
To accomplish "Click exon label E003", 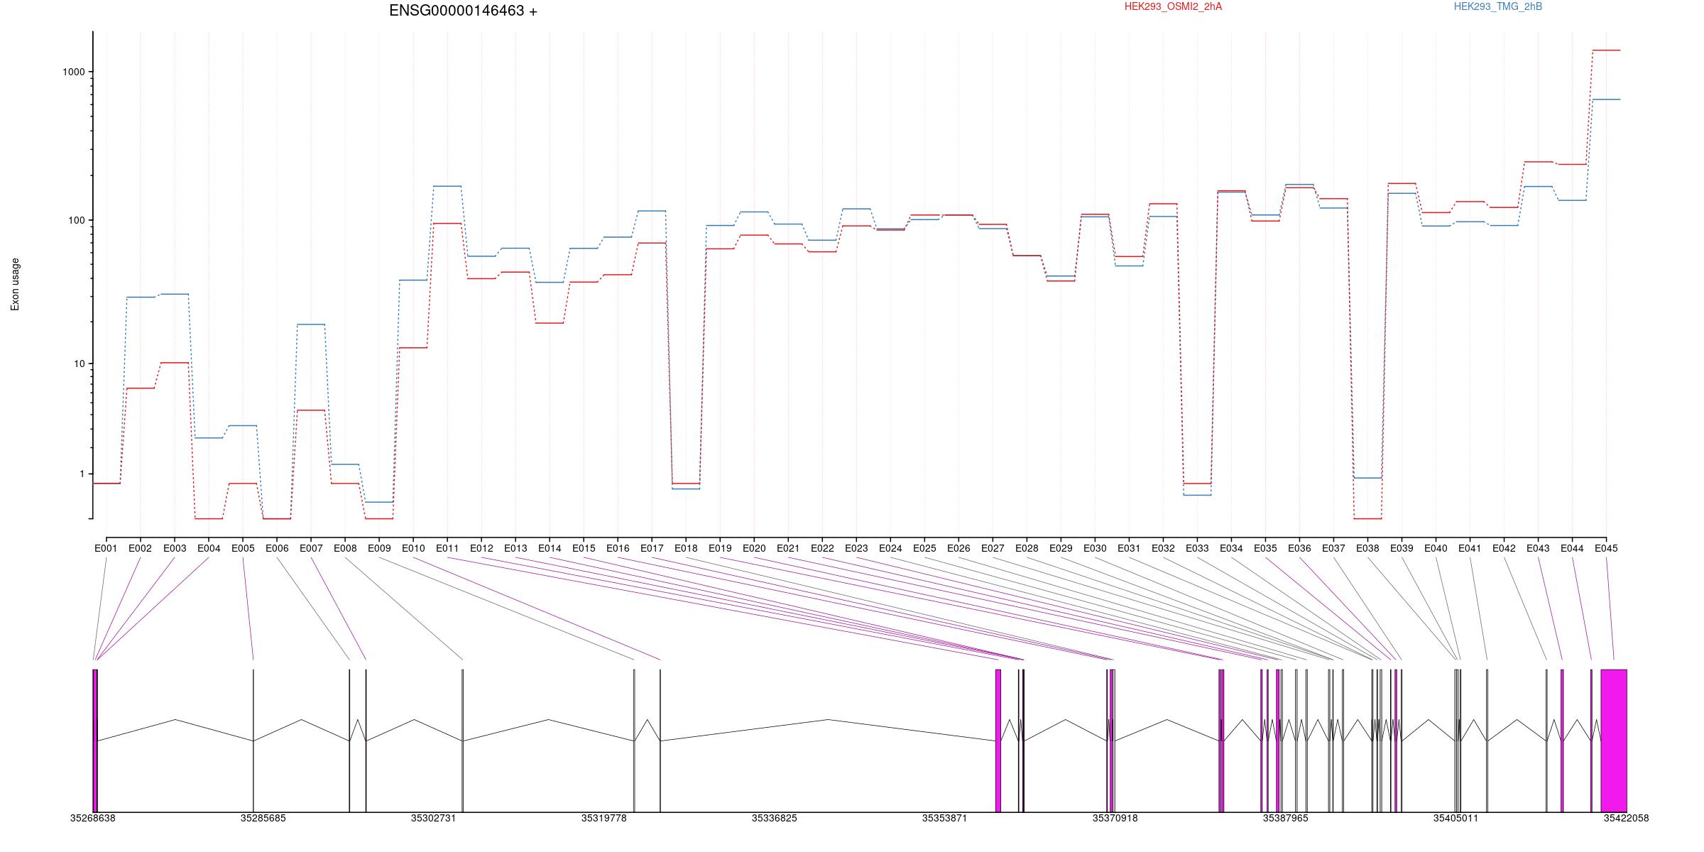I will point(175,548).
